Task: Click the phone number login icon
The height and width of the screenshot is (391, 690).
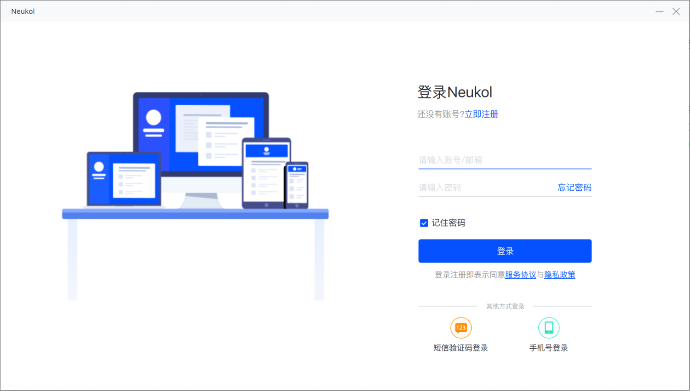Action: (x=549, y=328)
